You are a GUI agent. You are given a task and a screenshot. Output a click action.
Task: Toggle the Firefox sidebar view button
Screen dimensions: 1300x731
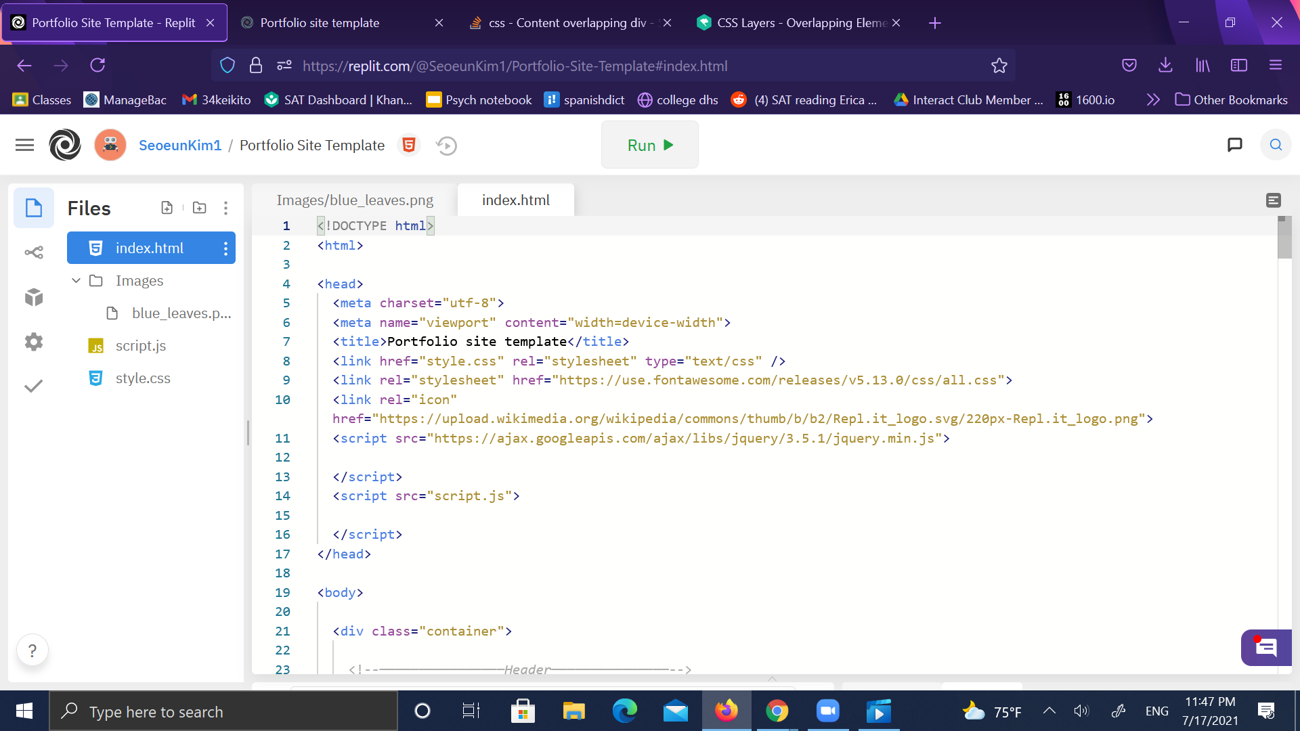[1239, 65]
